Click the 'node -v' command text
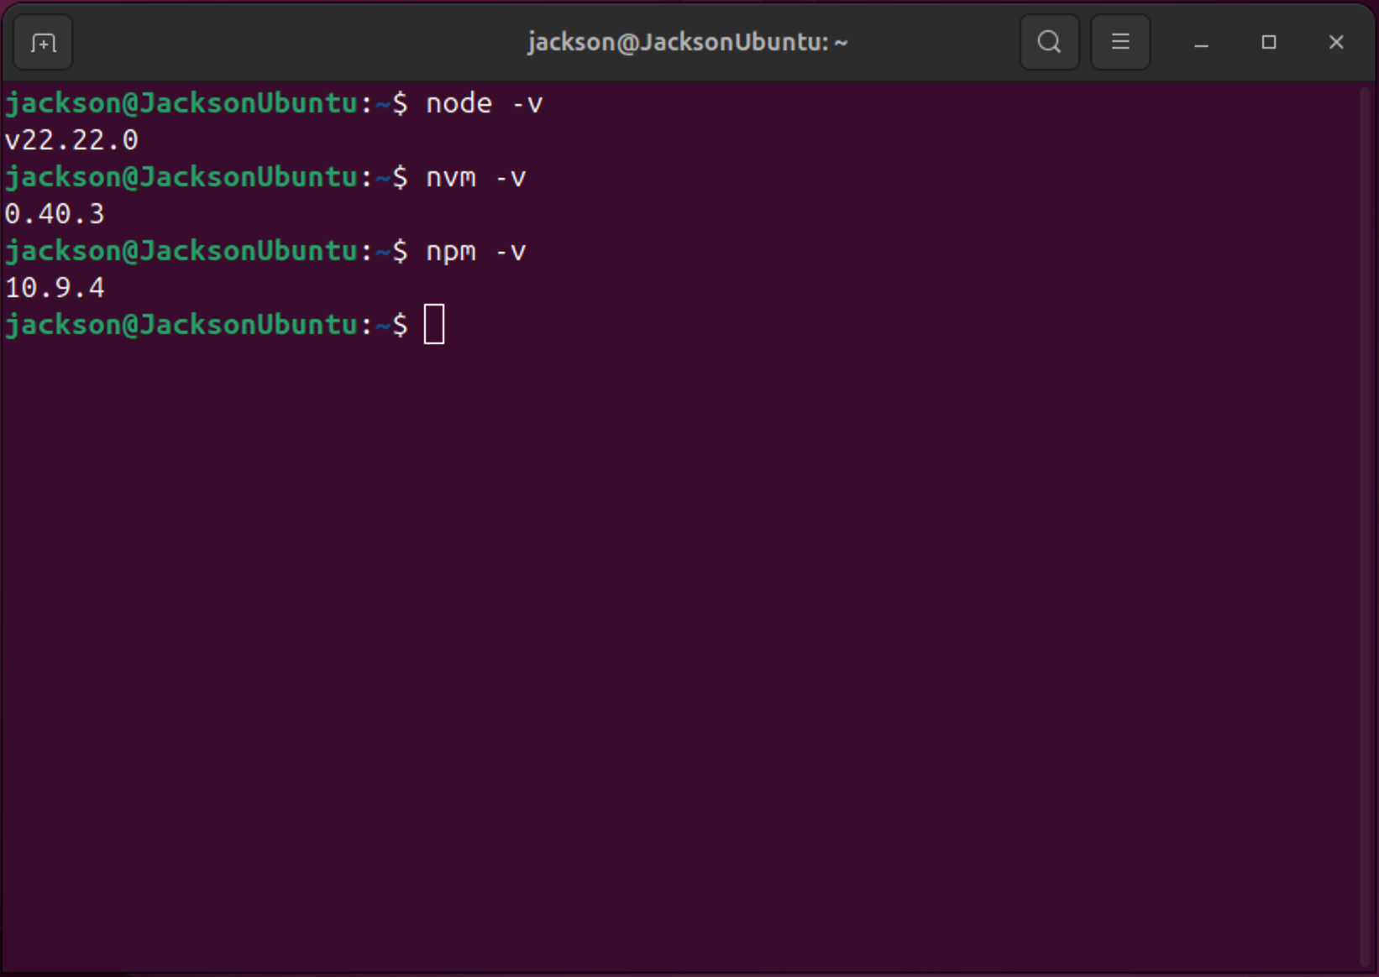 [x=484, y=103]
